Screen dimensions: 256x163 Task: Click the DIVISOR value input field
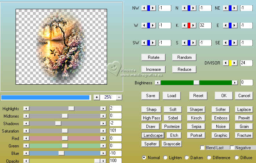click(246, 63)
